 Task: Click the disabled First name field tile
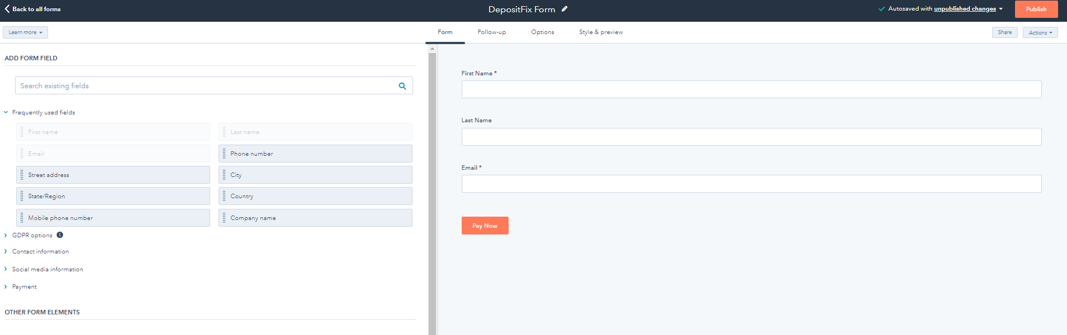click(x=113, y=132)
